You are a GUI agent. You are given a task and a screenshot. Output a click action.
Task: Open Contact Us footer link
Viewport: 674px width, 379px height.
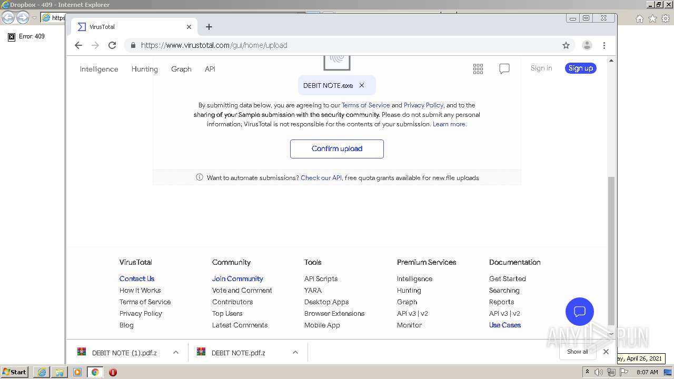click(137, 279)
